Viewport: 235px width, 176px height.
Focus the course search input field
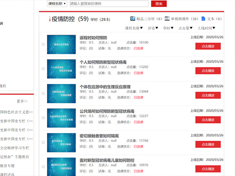pyautogui.click(x=109, y=4)
